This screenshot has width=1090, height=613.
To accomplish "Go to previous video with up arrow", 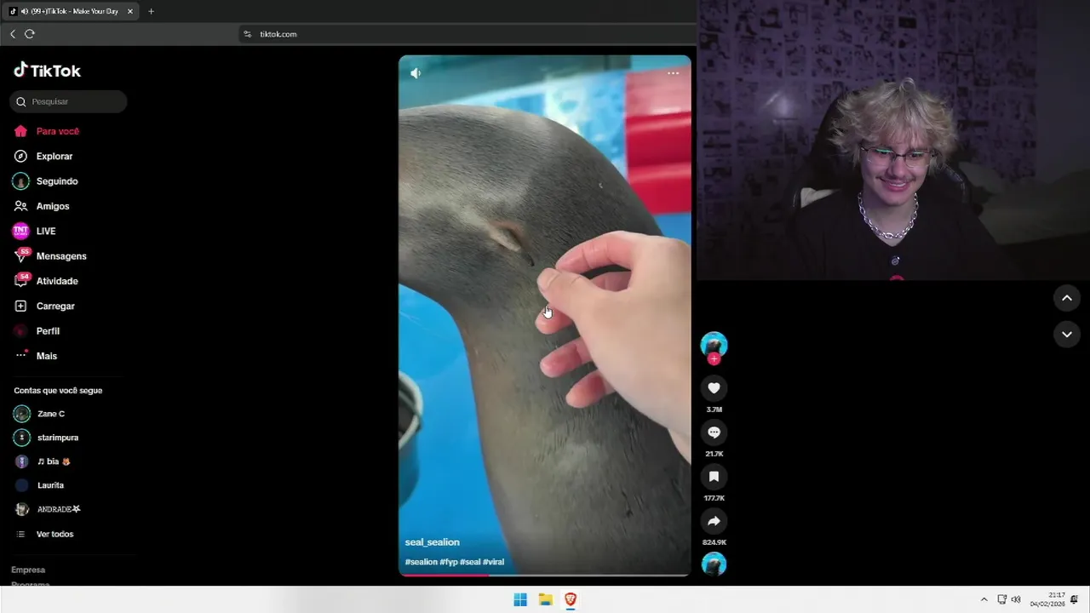I will click(x=1067, y=298).
